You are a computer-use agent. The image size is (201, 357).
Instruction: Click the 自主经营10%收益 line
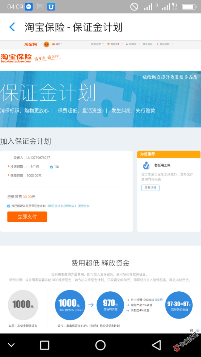pyautogui.click(x=145, y=300)
